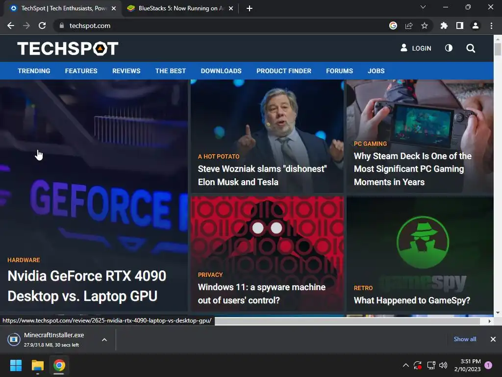Click the A HOT POTATO category label
This screenshot has height=377, width=502.
(x=219, y=157)
